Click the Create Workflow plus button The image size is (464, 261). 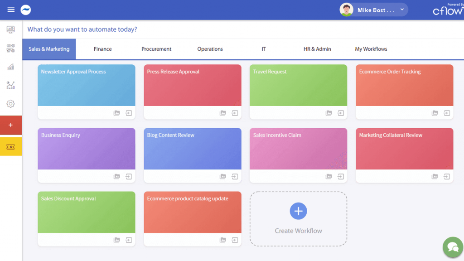[x=298, y=211]
